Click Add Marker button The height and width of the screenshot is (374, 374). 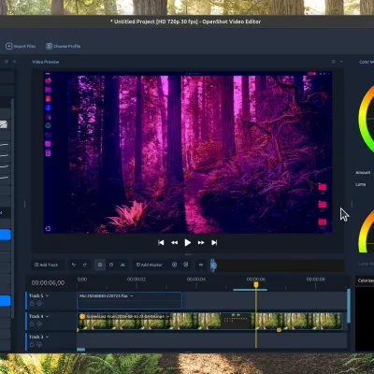(x=150, y=265)
